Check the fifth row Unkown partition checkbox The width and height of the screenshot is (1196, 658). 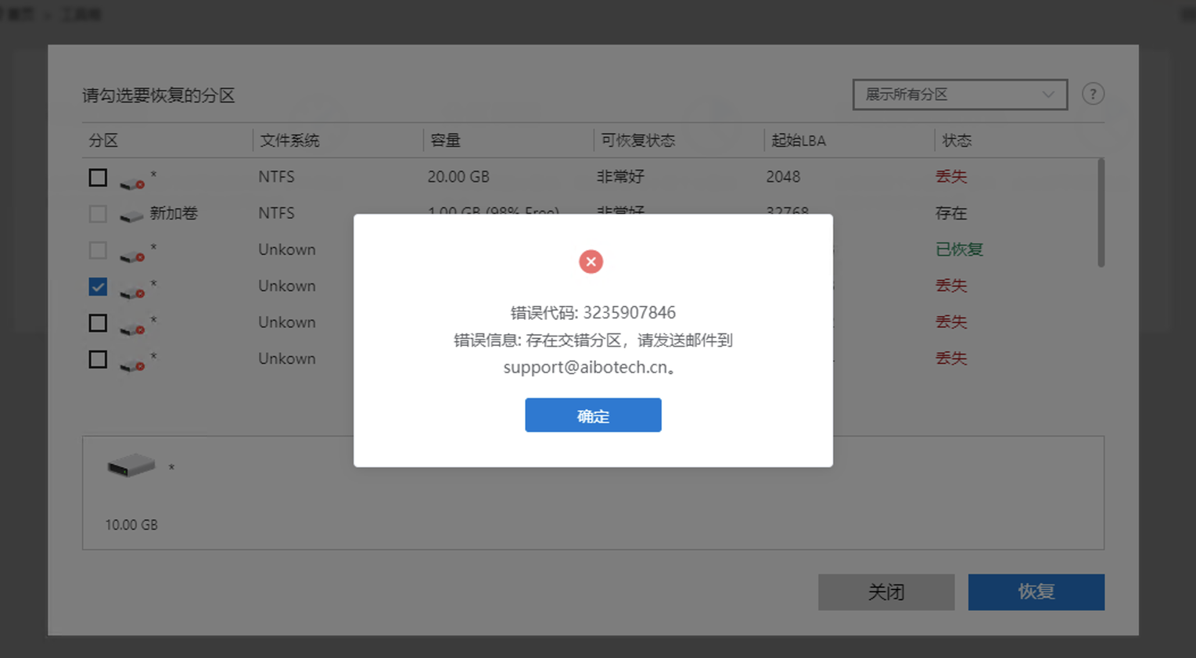click(x=98, y=322)
